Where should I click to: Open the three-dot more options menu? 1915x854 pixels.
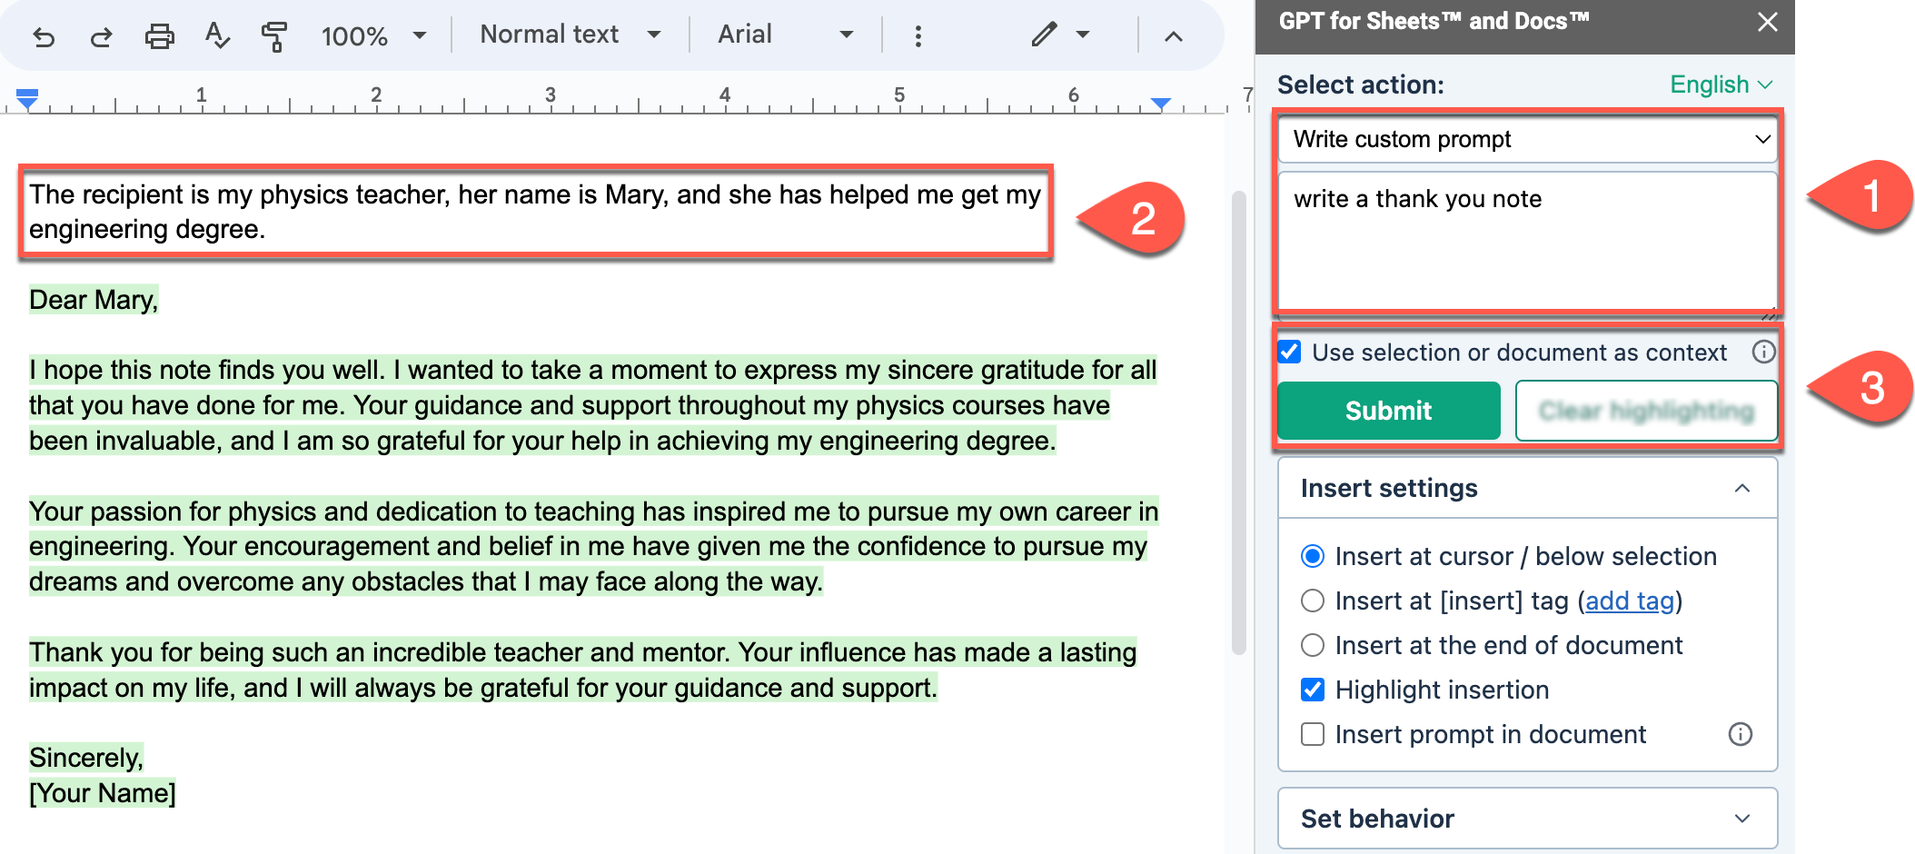click(918, 36)
